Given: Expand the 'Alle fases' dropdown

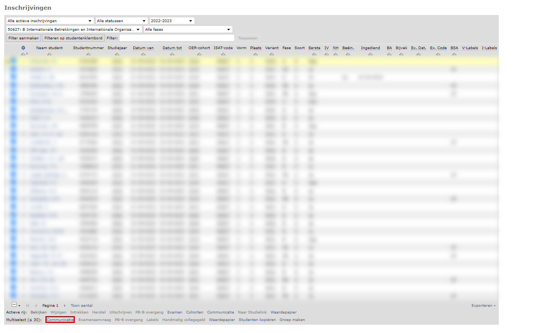Looking at the screenshot, I should tap(187, 30).
